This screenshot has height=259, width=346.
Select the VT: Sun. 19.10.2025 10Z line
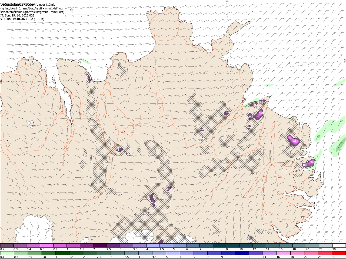[x=22, y=19]
